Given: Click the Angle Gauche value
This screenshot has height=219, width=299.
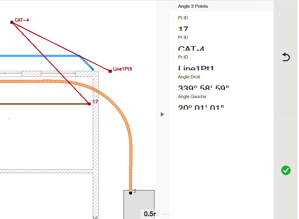Looking at the screenshot, I should pyautogui.click(x=201, y=107).
